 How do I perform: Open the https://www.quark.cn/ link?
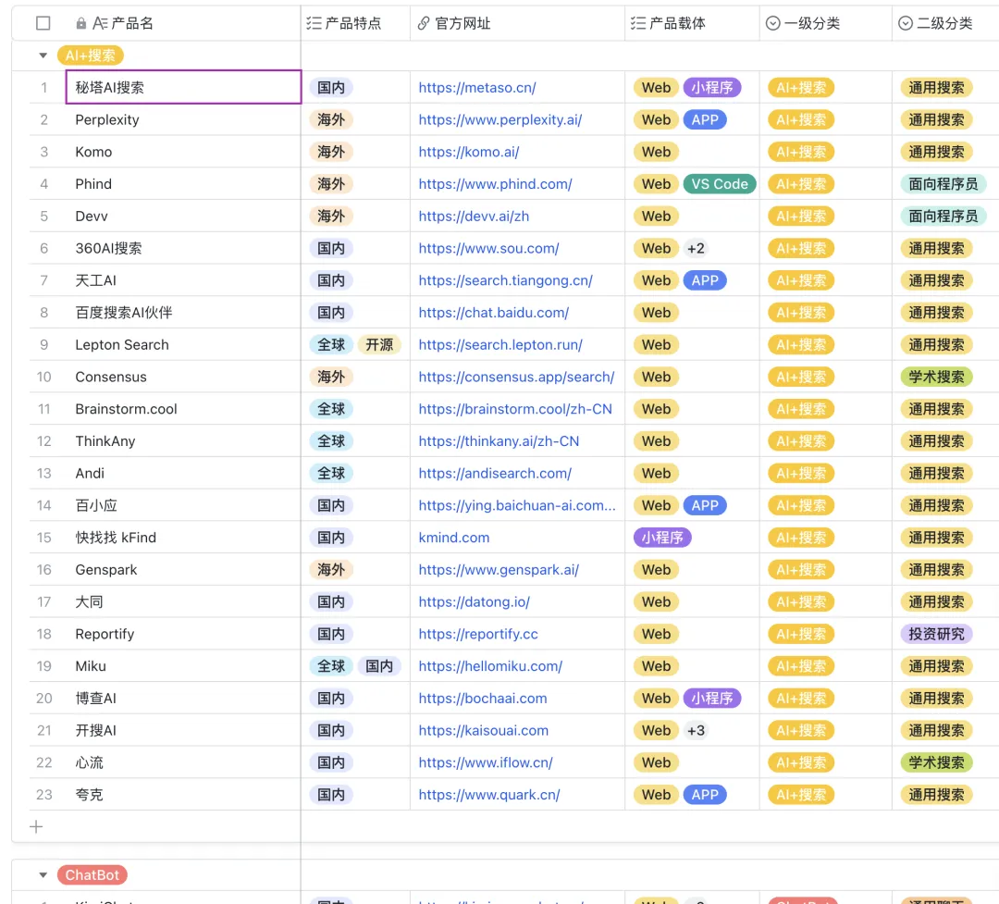(x=489, y=795)
